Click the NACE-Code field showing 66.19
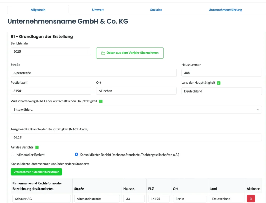This screenshot has height=203, width=266. pos(136,137)
